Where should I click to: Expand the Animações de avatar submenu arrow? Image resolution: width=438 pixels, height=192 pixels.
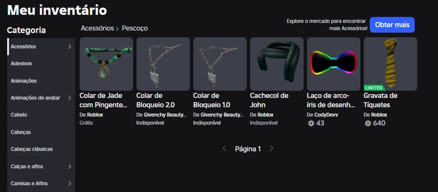(x=70, y=98)
